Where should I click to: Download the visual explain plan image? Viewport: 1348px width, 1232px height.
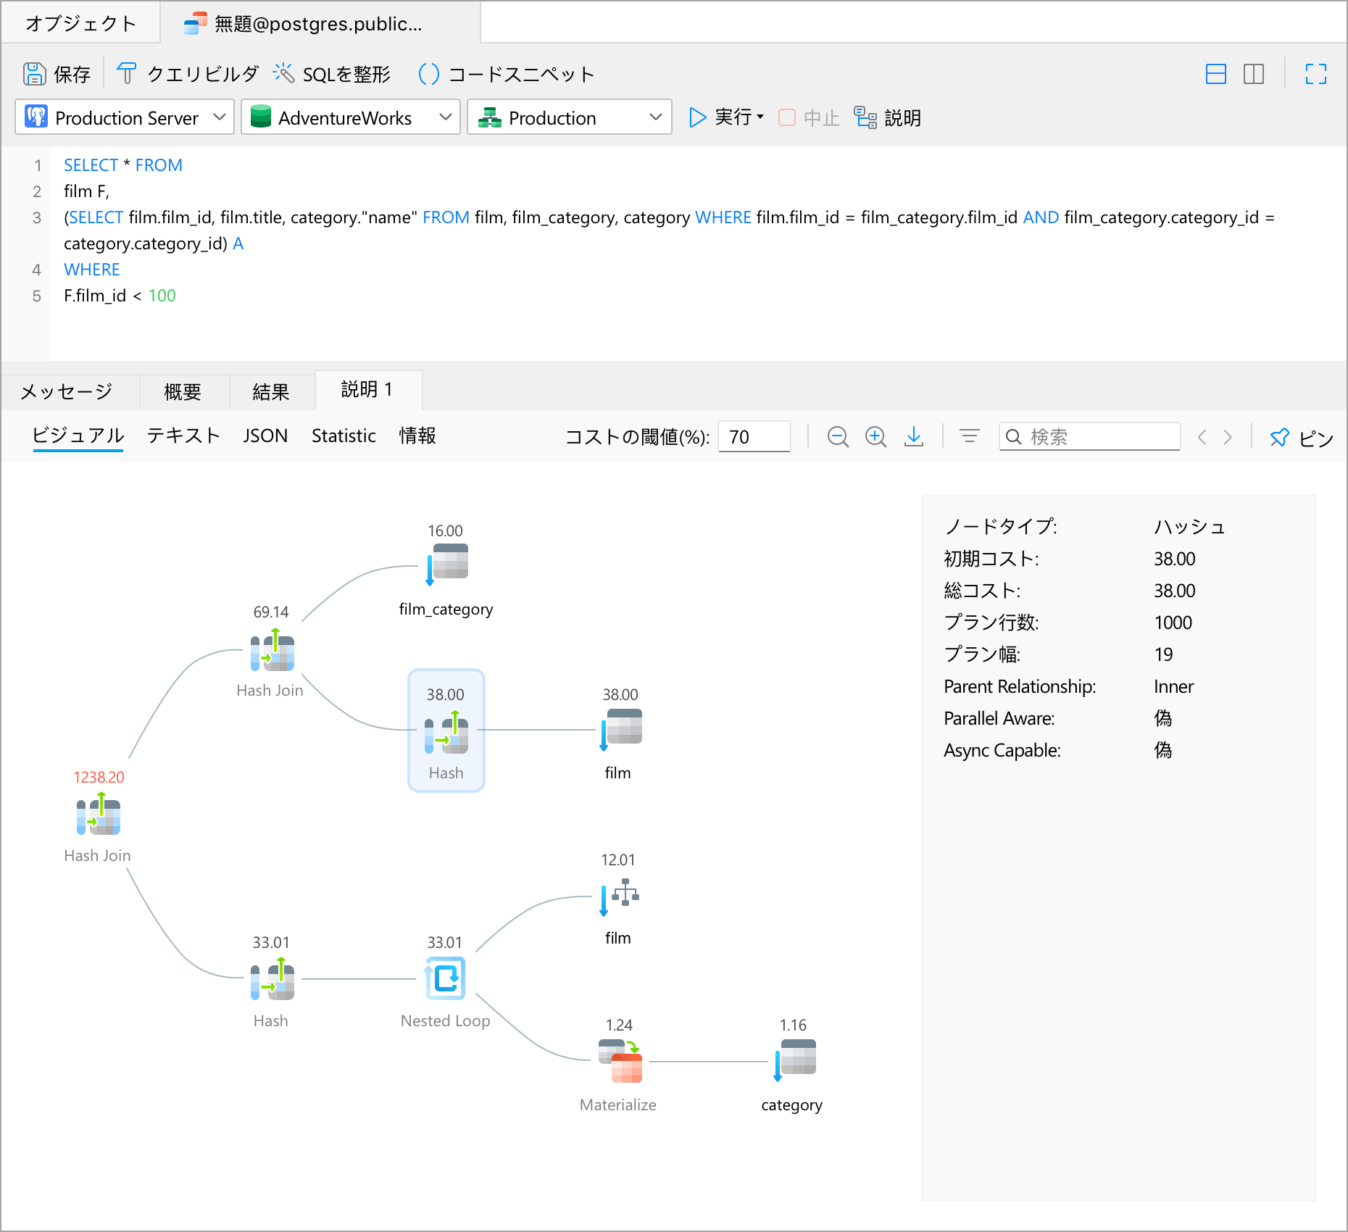[914, 437]
